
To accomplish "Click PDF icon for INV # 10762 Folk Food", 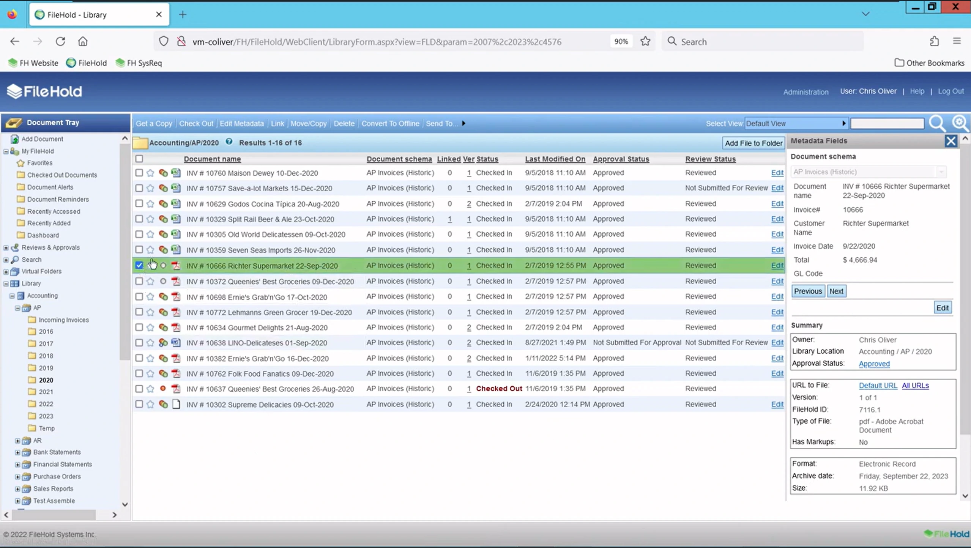I will pyautogui.click(x=176, y=374).
